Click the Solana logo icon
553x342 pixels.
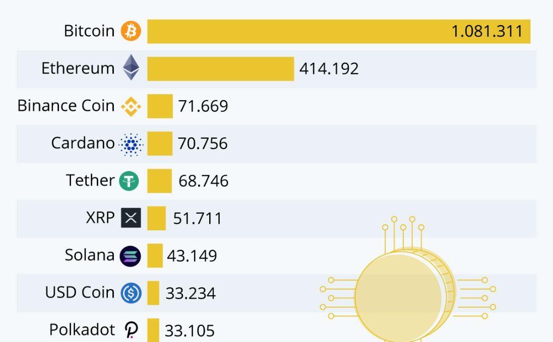[x=131, y=255]
